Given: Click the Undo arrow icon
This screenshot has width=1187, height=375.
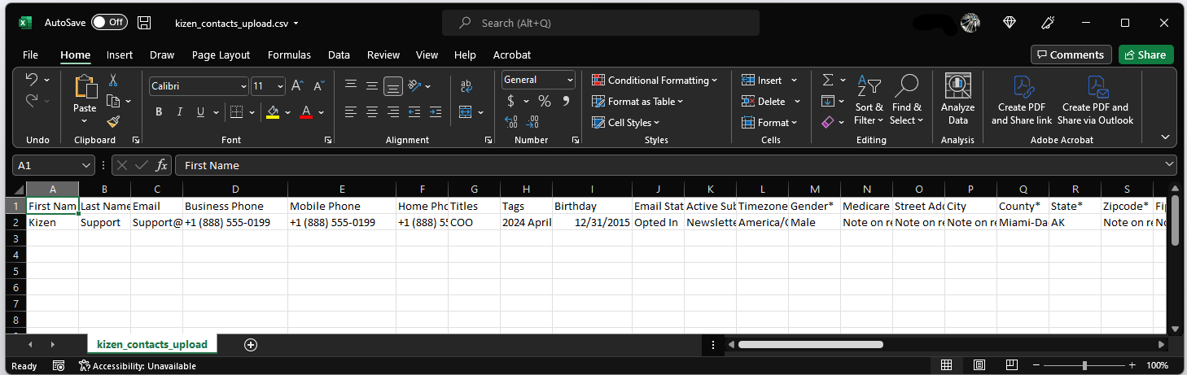Looking at the screenshot, I should pos(32,80).
